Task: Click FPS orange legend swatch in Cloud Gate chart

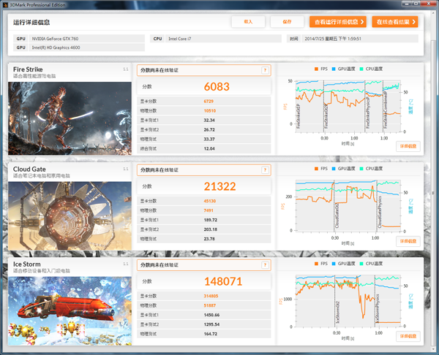Action: coord(316,169)
